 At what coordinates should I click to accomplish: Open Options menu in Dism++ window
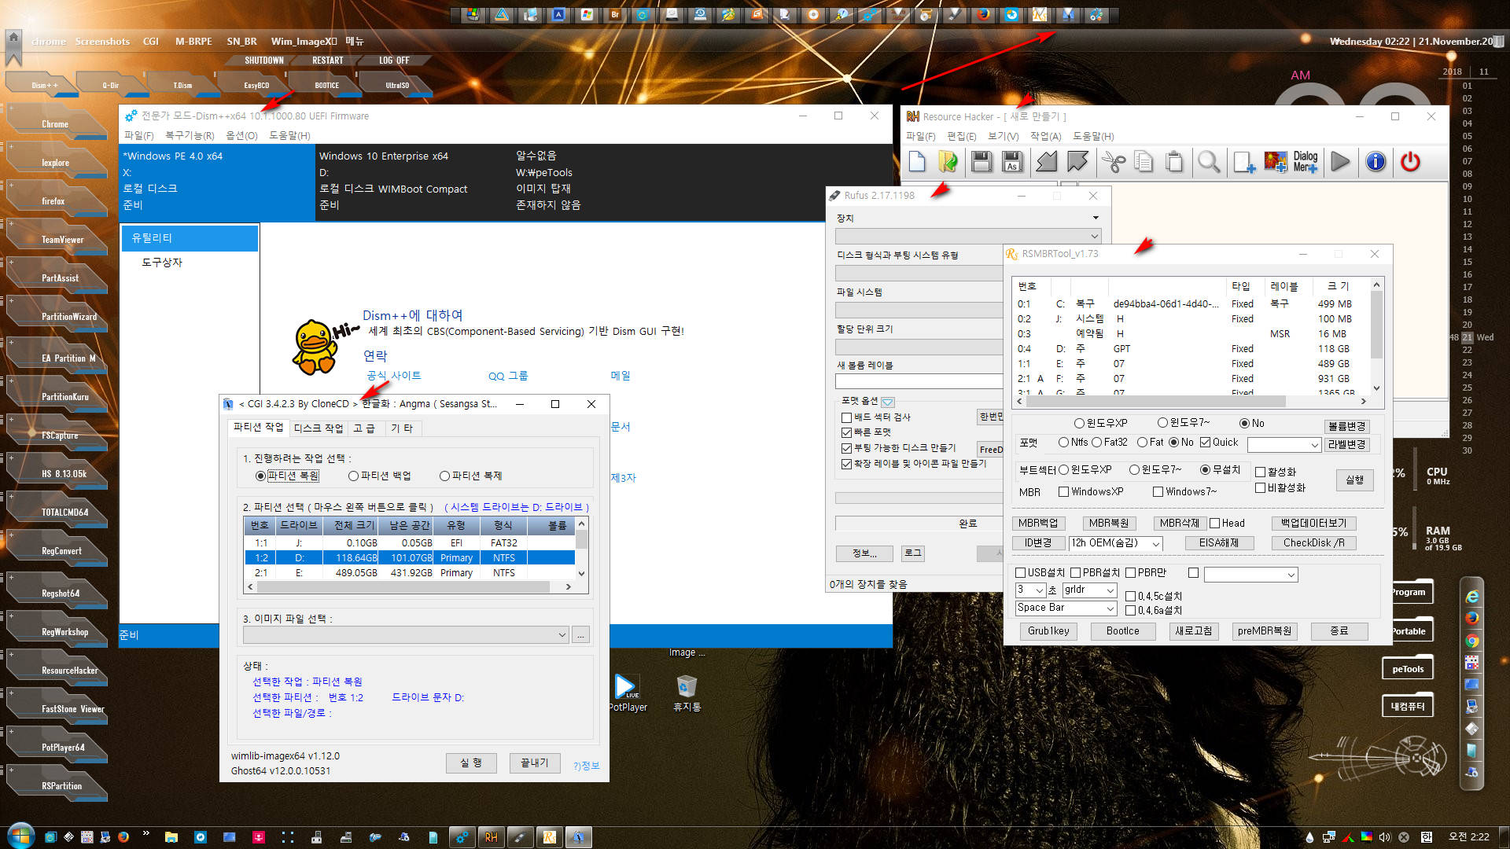(x=241, y=135)
